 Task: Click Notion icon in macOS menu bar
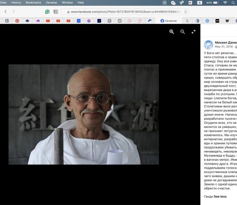click(165, 3)
